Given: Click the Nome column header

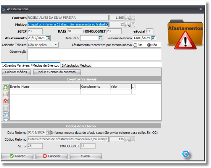Looking at the screenshot, I should 51,86.
